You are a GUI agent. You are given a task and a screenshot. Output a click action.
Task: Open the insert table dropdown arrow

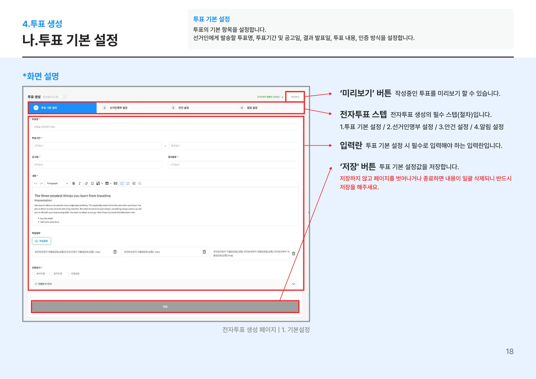(x=111, y=184)
